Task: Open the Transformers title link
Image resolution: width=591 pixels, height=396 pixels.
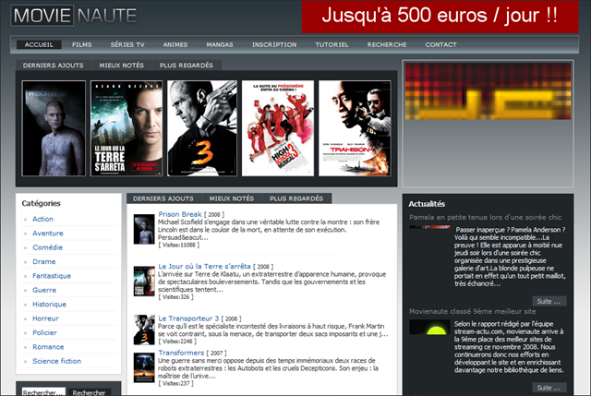Action: [181, 353]
